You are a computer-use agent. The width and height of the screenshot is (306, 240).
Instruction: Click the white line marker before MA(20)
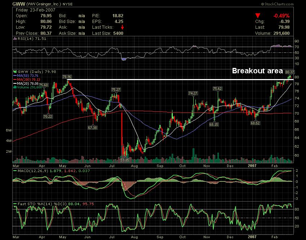point(15,83)
